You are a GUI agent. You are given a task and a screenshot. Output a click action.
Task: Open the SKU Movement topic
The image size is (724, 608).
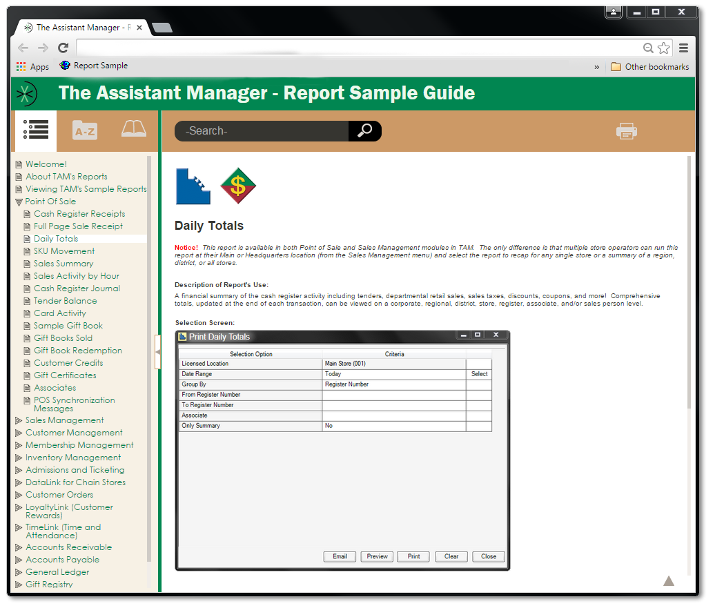coord(64,252)
